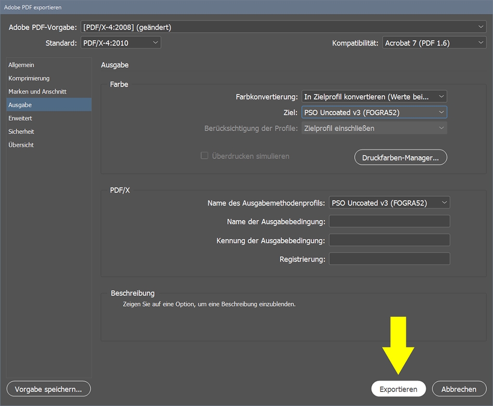493x406 pixels.
Task: Toggle the Überdrucken simulieren checkbox
Action: [x=205, y=156]
